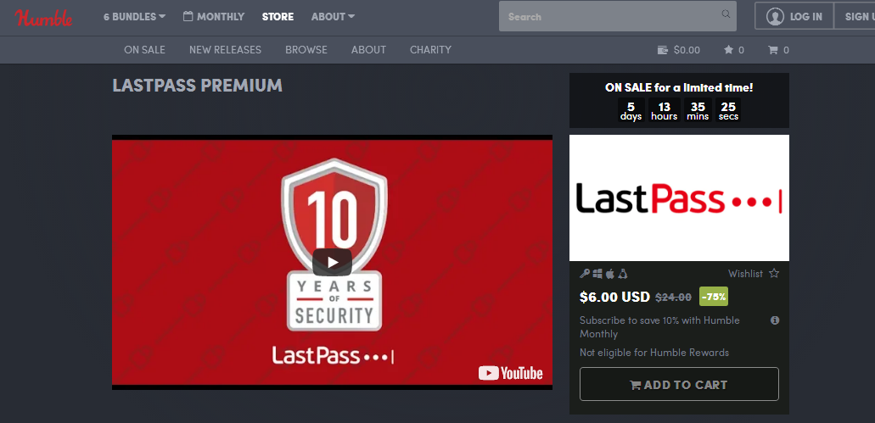Click the search magnifier icon
Image resolution: width=875 pixels, height=423 pixels.
click(726, 14)
